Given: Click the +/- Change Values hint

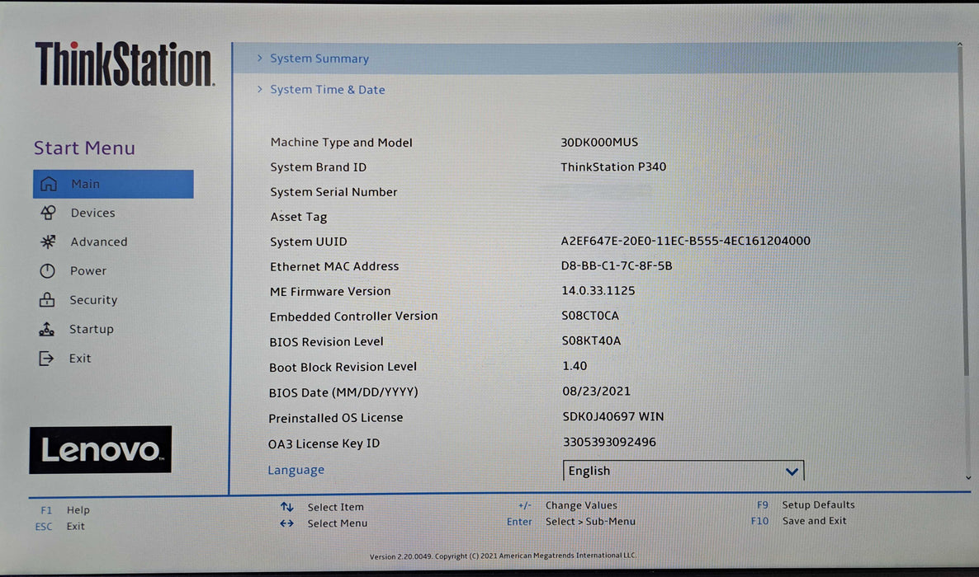Looking at the screenshot, I should tap(568, 505).
